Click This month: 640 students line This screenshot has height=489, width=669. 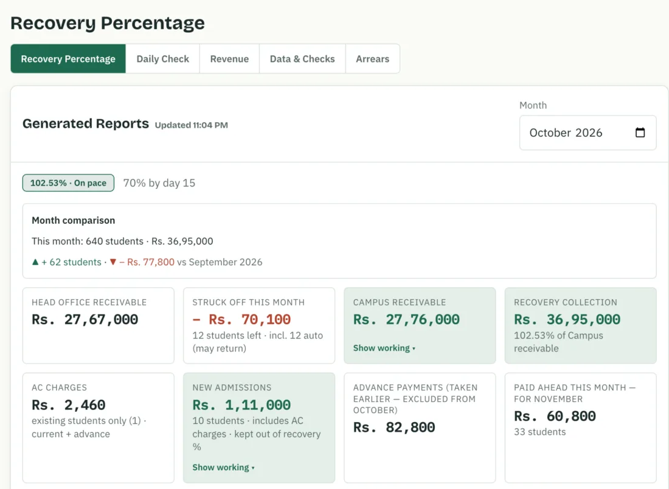tap(122, 241)
